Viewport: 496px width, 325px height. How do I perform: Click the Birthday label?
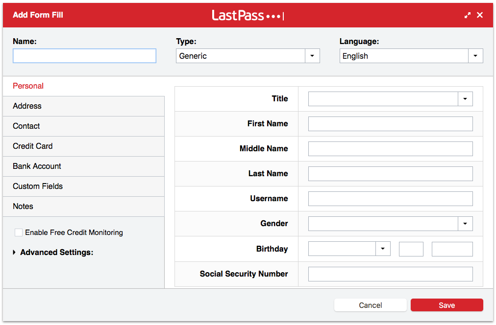coord(272,249)
